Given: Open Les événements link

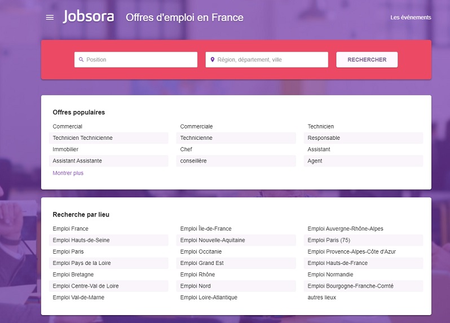Looking at the screenshot, I should 411,17.
